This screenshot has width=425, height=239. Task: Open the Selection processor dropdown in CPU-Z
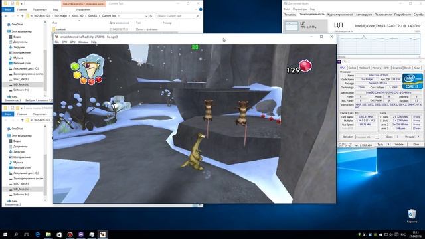[367, 137]
